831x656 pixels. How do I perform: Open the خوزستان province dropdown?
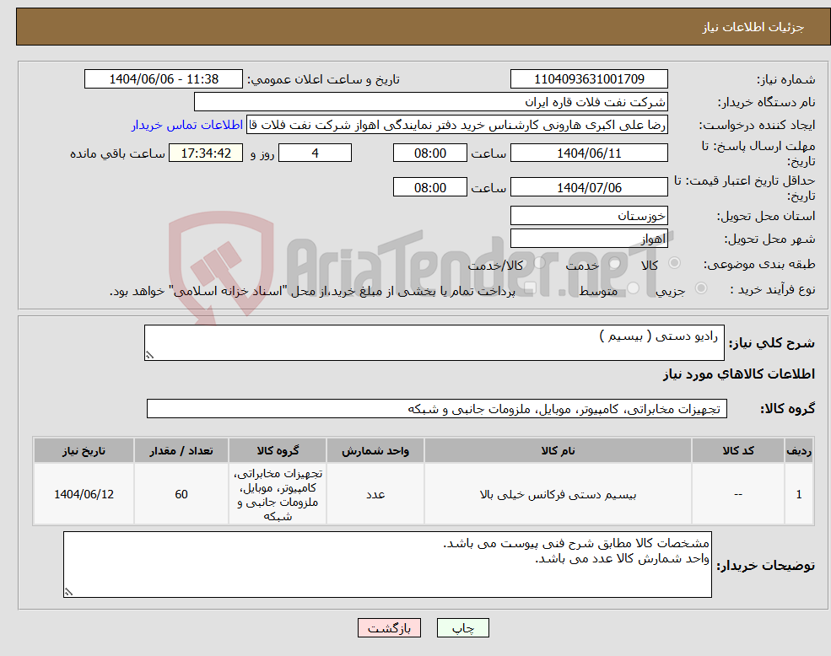(x=588, y=215)
